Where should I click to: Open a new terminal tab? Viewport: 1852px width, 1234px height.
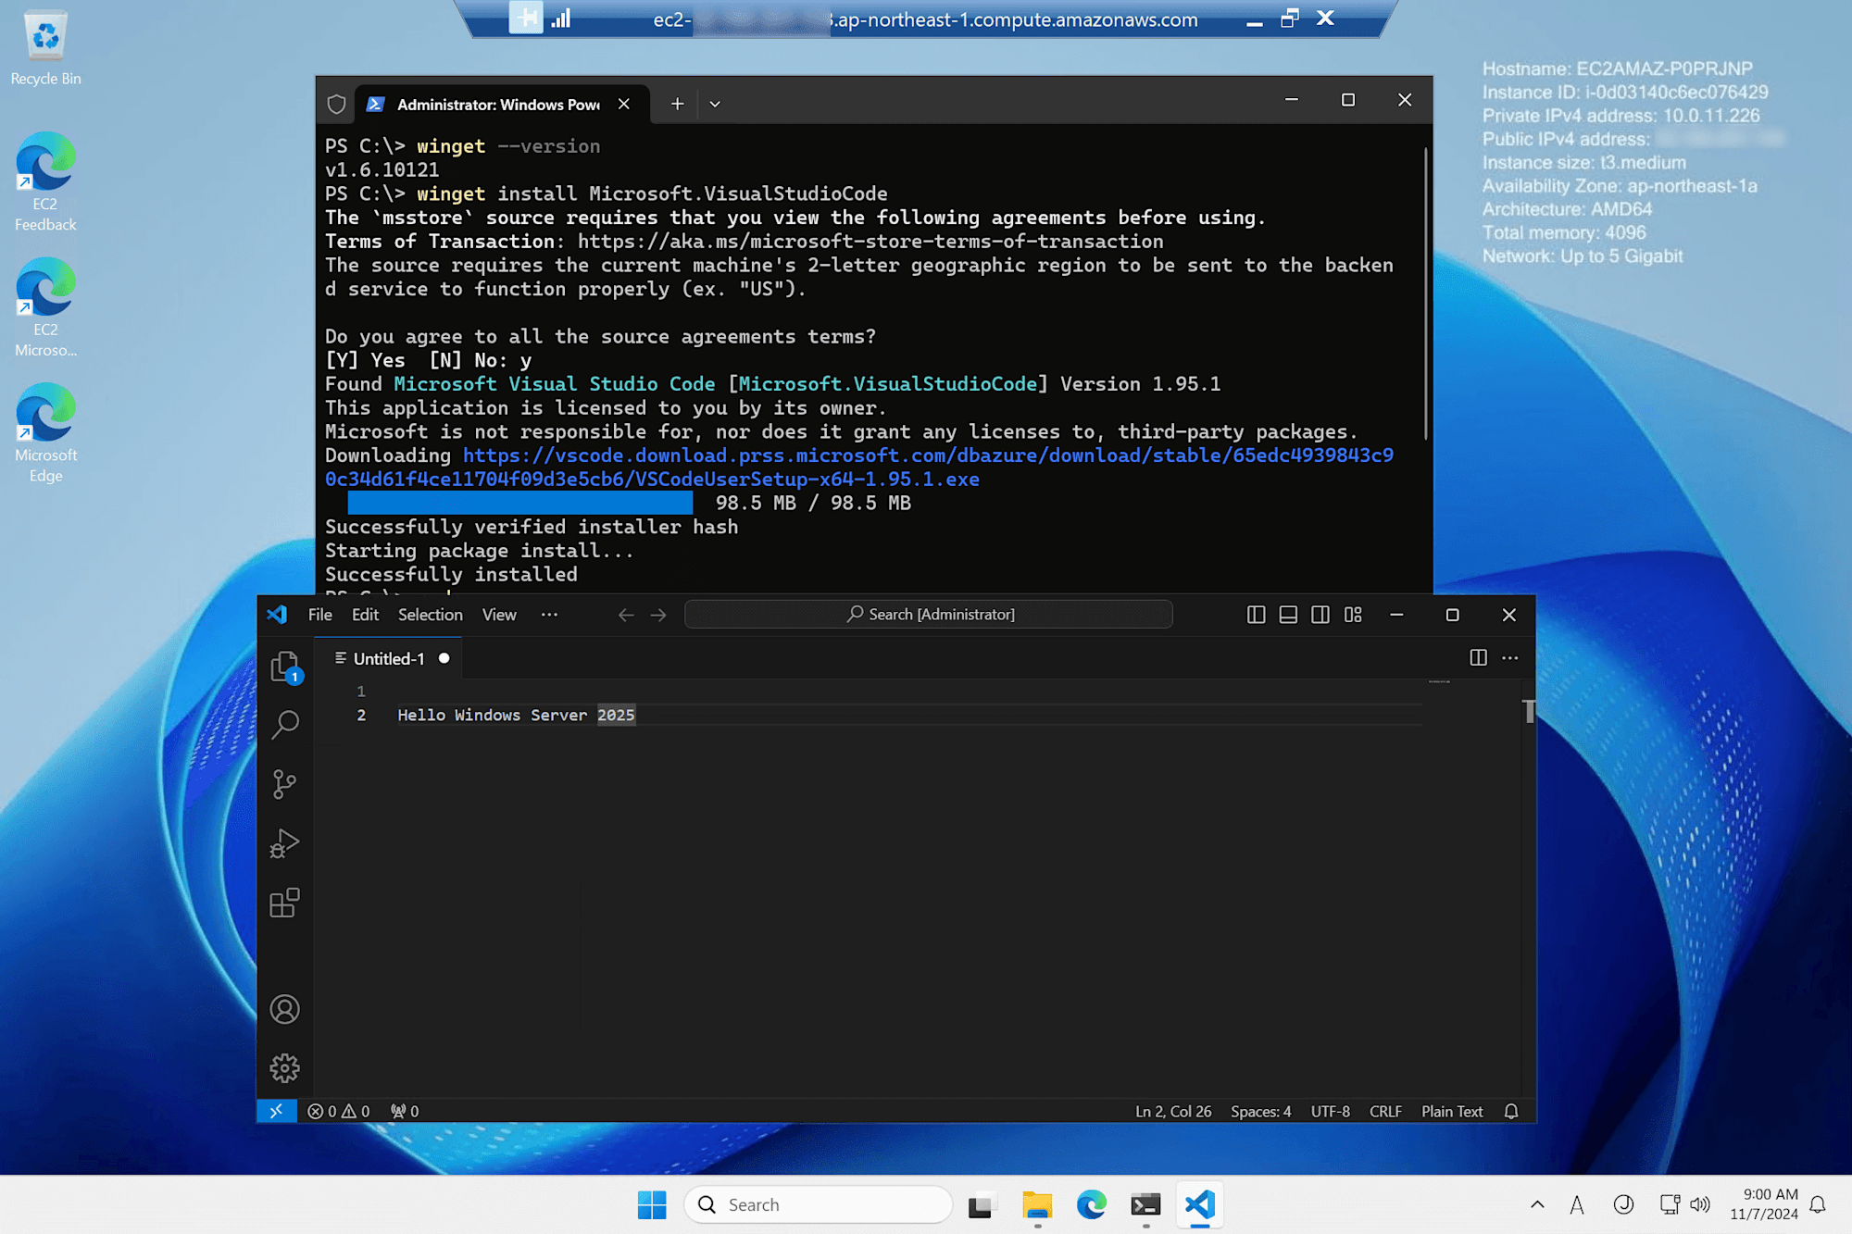pos(677,104)
